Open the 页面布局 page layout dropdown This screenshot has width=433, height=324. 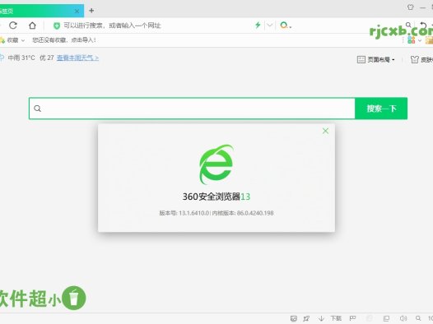[x=376, y=59]
